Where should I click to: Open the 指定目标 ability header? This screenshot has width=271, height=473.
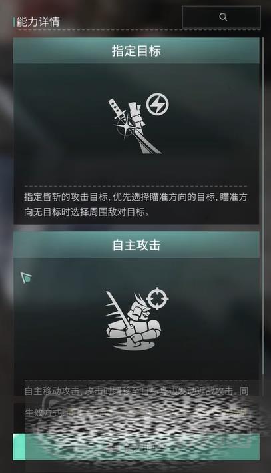click(136, 51)
